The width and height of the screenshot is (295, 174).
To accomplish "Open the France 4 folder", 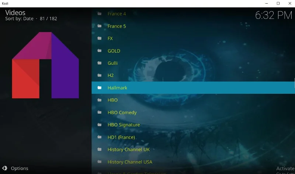I will 193,14.
